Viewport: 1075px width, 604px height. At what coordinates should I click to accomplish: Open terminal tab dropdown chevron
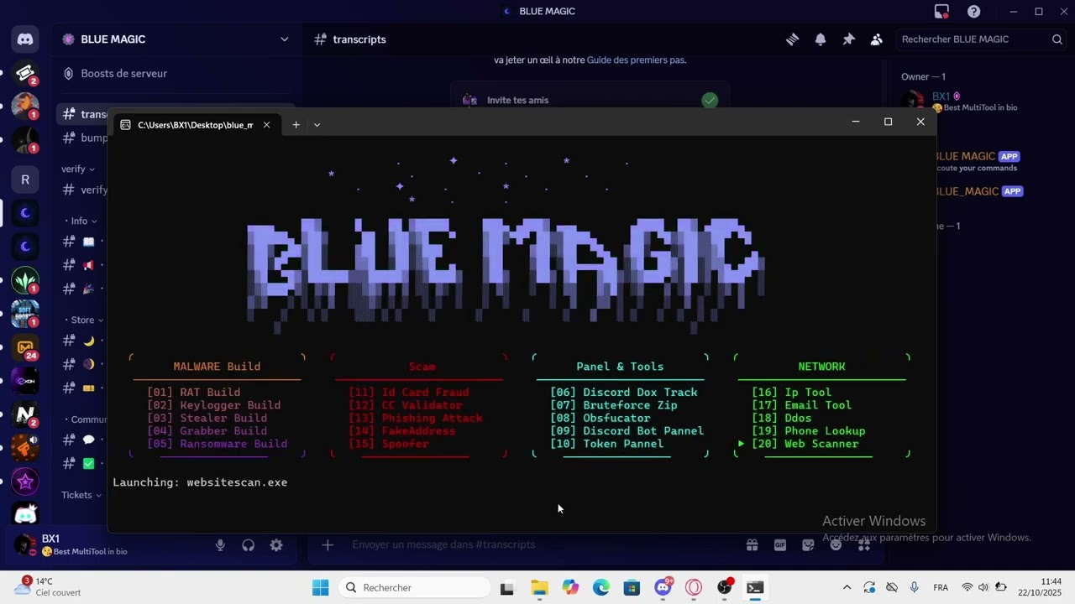[317, 124]
